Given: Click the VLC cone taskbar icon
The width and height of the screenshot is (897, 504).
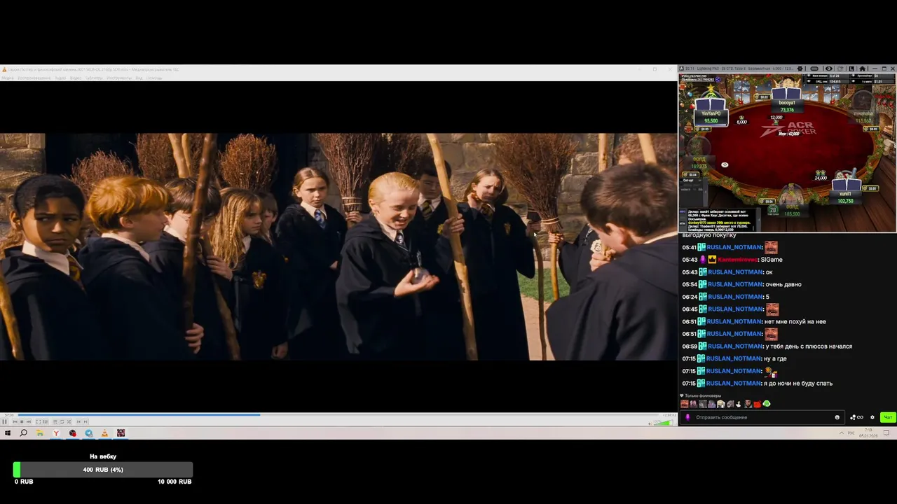Looking at the screenshot, I should tap(104, 433).
